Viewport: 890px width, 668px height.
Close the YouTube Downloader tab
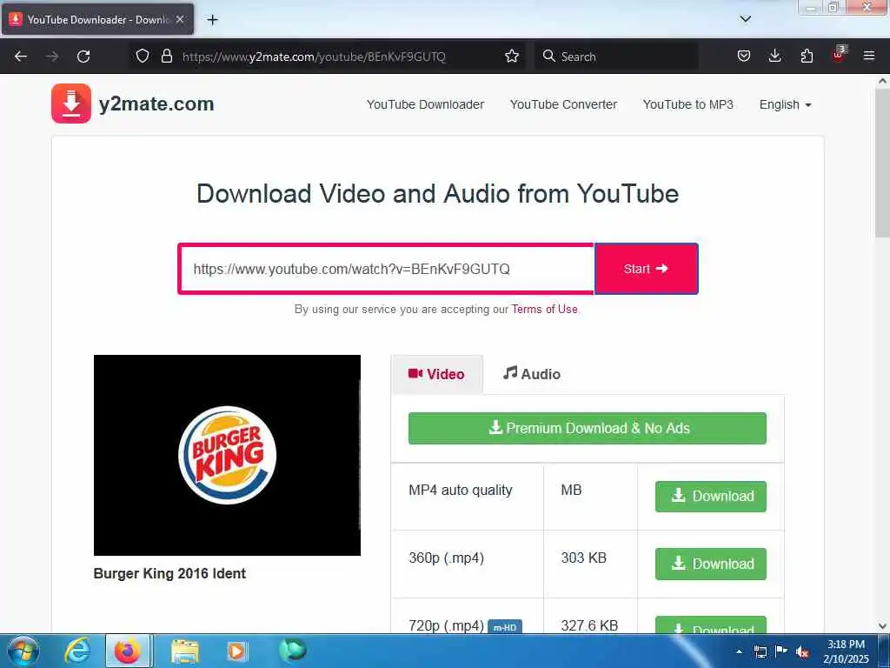[179, 19]
